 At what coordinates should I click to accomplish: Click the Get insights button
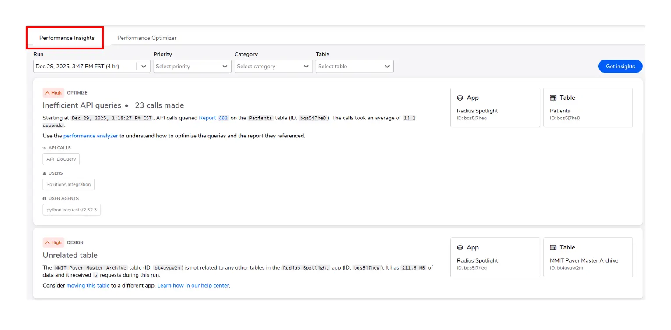click(x=620, y=66)
